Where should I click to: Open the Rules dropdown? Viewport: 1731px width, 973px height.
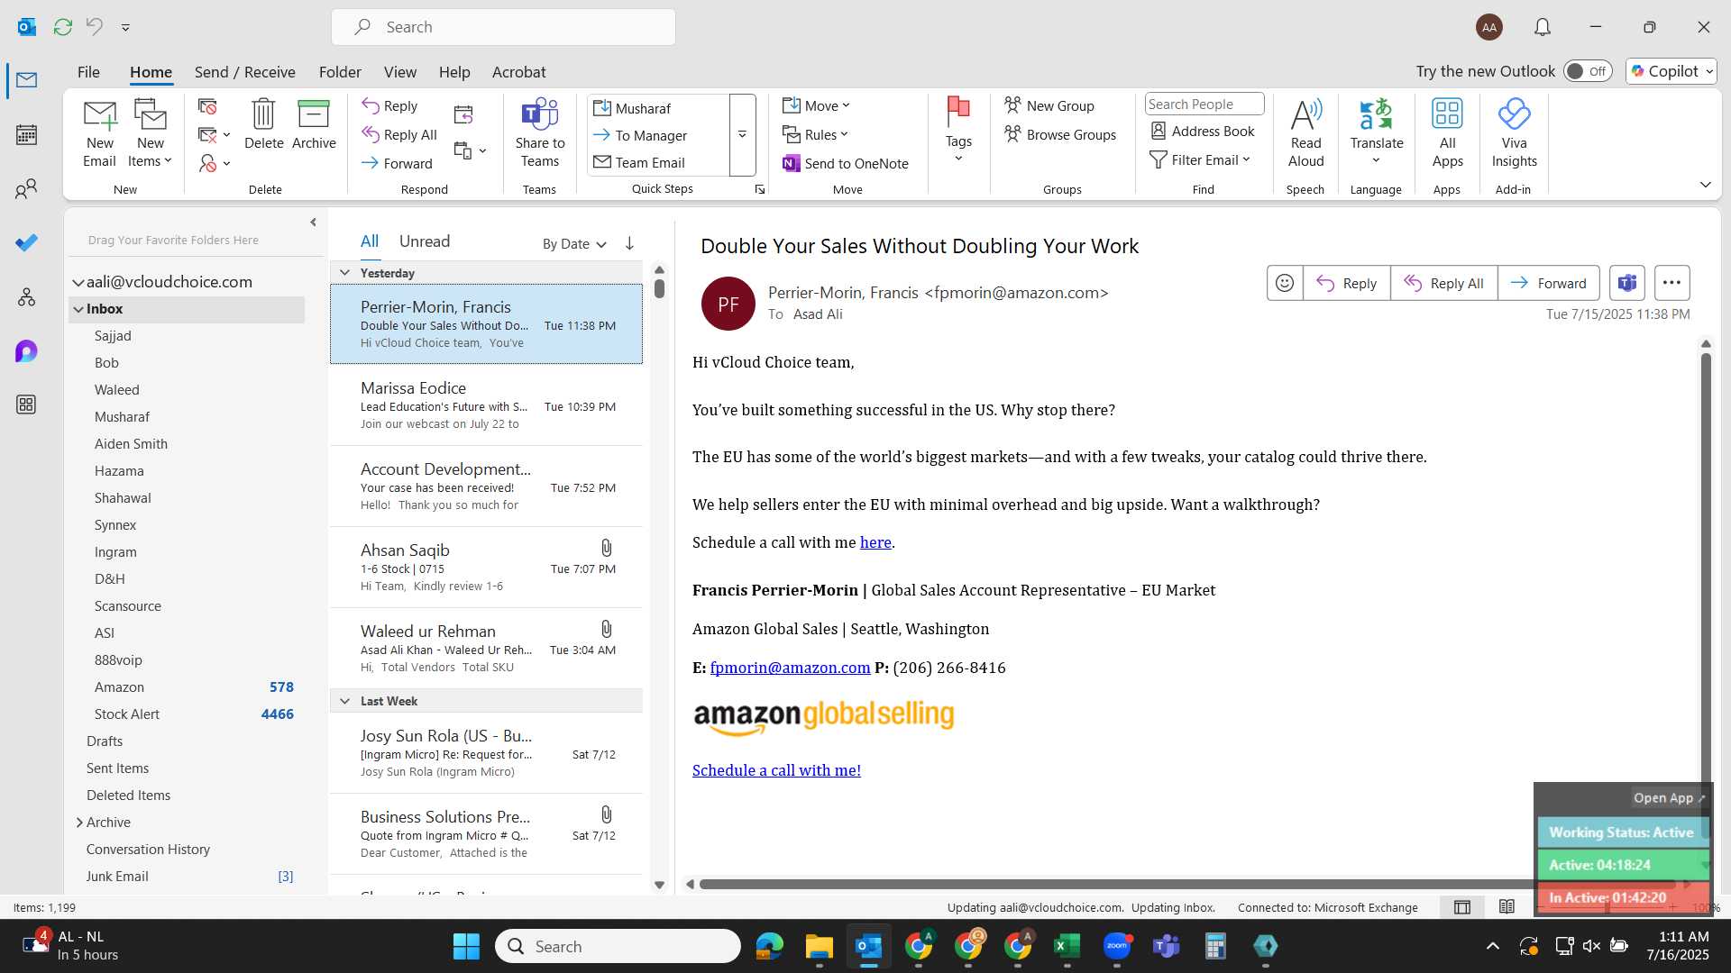click(x=815, y=135)
